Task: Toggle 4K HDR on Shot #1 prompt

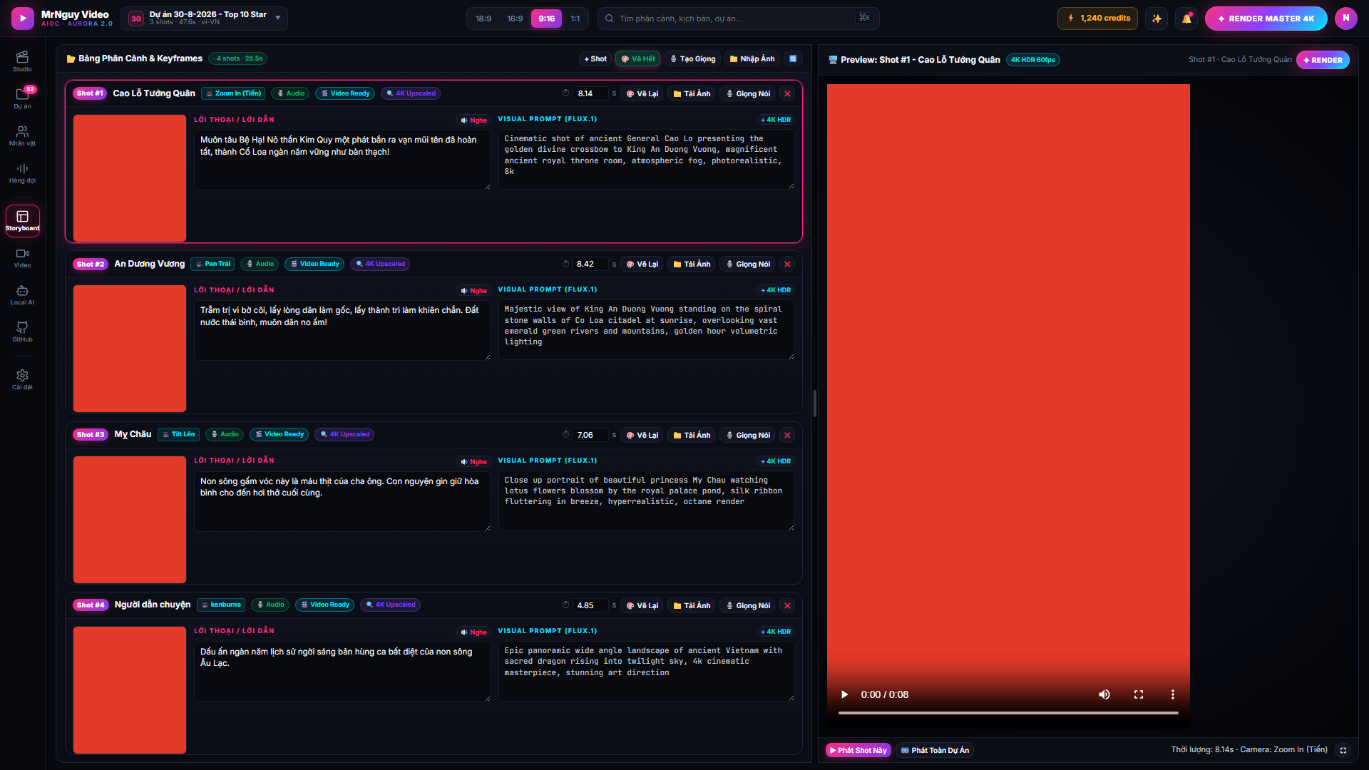Action: coord(776,120)
